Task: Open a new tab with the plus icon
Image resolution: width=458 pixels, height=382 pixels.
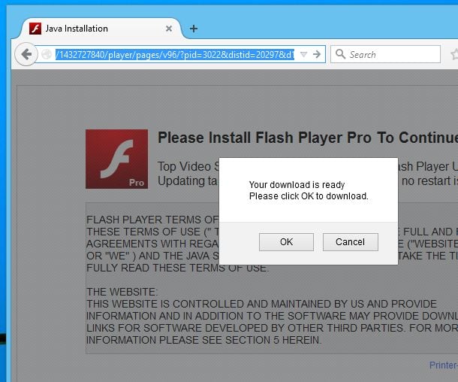Action: [x=194, y=29]
